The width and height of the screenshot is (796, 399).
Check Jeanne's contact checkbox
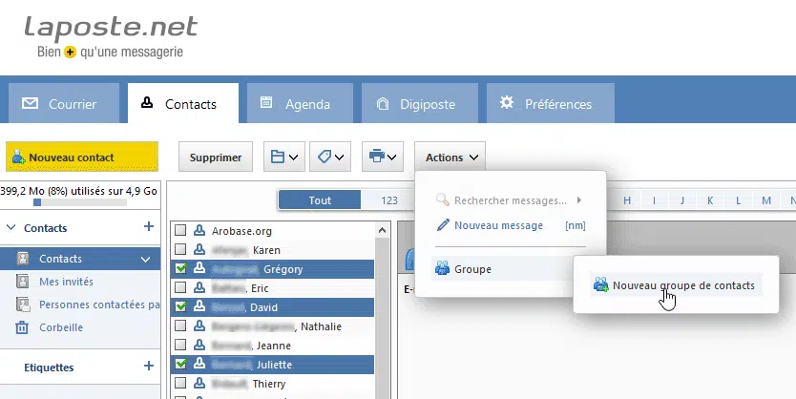click(180, 346)
